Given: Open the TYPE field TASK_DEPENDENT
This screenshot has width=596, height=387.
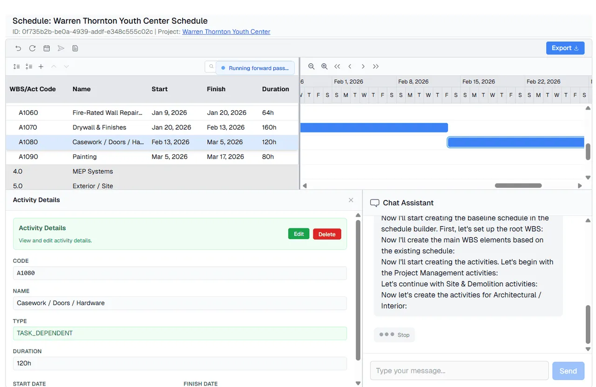Looking at the screenshot, I should coord(180,333).
